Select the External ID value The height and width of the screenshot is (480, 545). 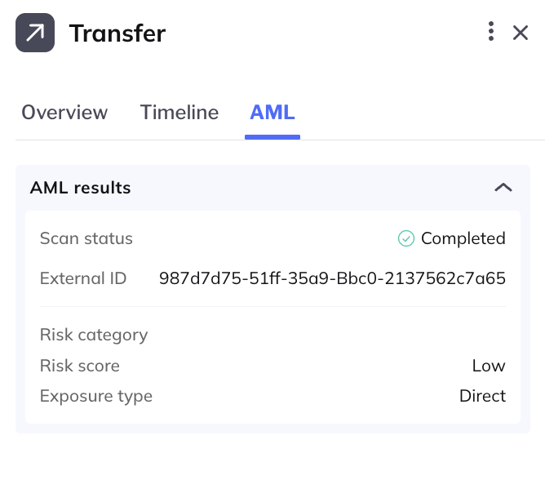(332, 278)
